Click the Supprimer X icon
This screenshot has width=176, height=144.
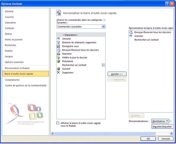(58, 73)
